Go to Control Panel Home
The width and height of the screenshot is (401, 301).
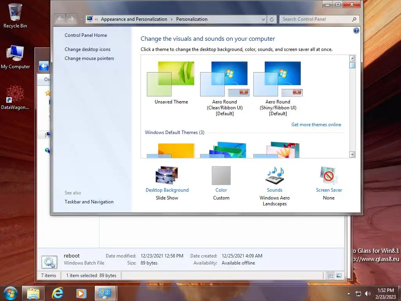86,35
